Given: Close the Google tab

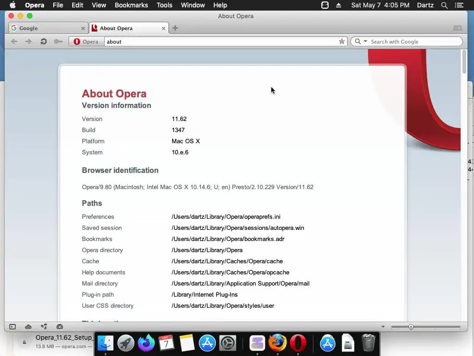Looking at the screenshot, I should (x=83, y=28).
